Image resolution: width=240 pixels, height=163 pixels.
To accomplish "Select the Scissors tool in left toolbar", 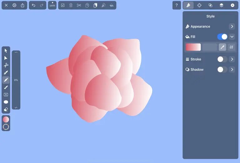I will (6, 65).
